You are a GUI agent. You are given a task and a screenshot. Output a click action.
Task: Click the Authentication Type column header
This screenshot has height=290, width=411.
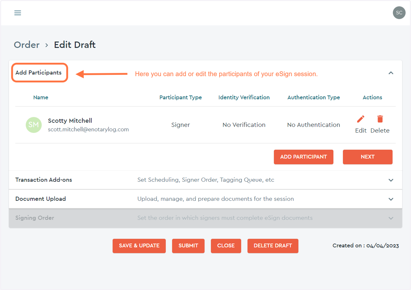314,97
